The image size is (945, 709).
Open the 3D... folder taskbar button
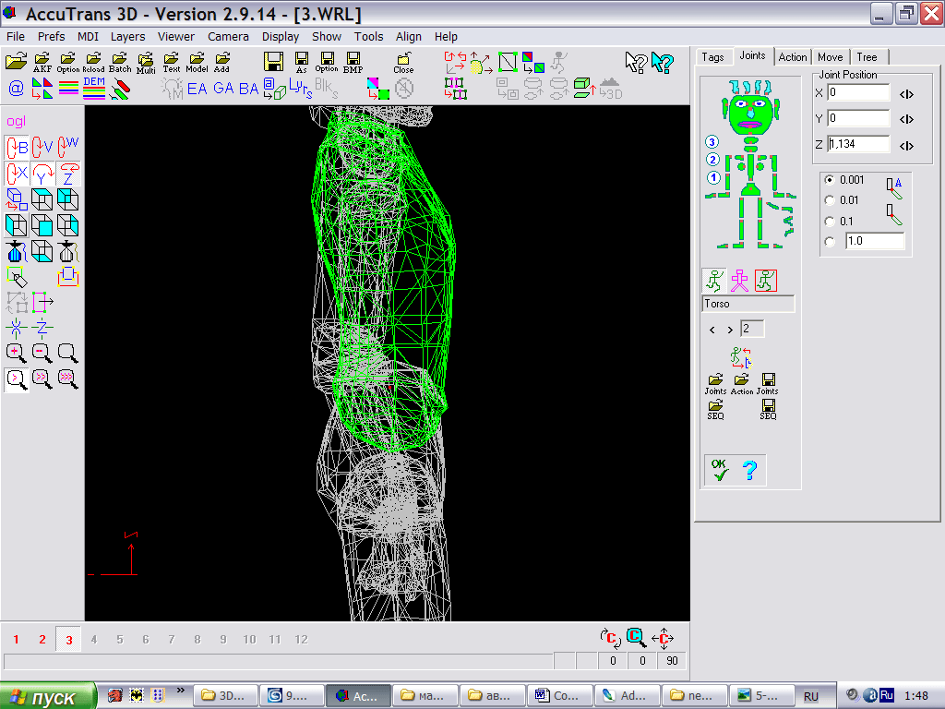(x=226, y=696)
